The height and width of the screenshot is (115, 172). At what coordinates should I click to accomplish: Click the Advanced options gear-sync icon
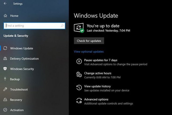(79, 101)
